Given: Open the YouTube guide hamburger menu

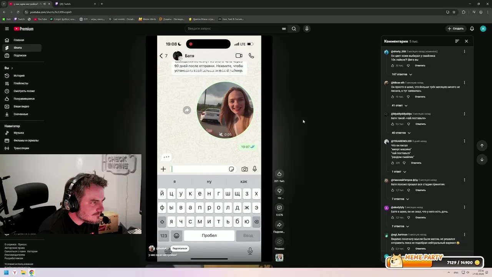Looking at the screenshot, I should pyautogui.click(x=7, y=28).
